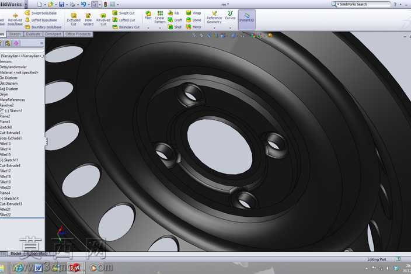This screenshot has height=274, width=411.
Task: Choose Lofted Boss/Base feature
Action: 41,20
